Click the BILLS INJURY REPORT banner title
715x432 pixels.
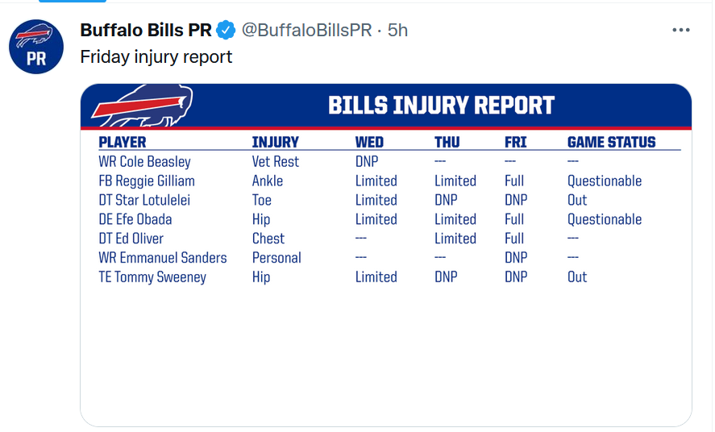coord(442,106)
